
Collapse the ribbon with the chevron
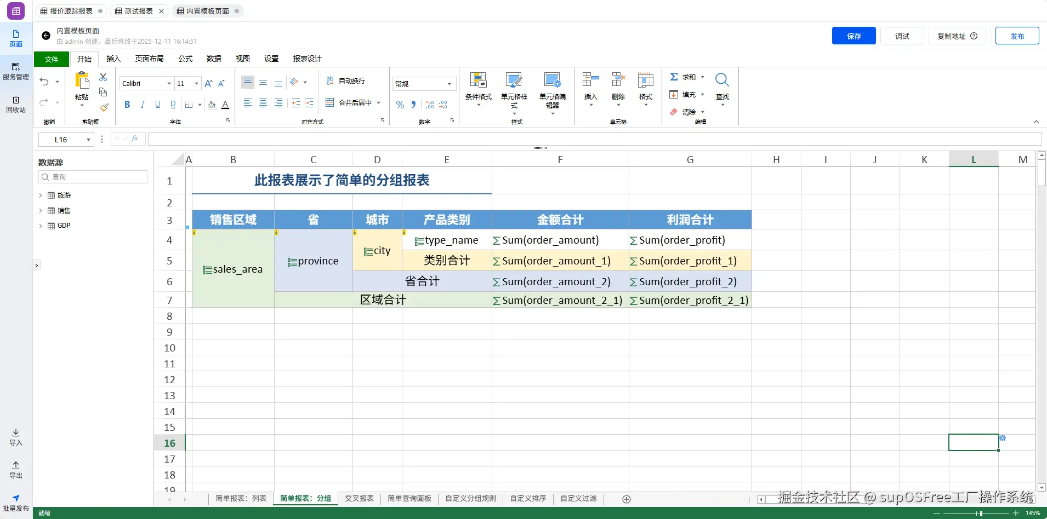click(1036, 122)
